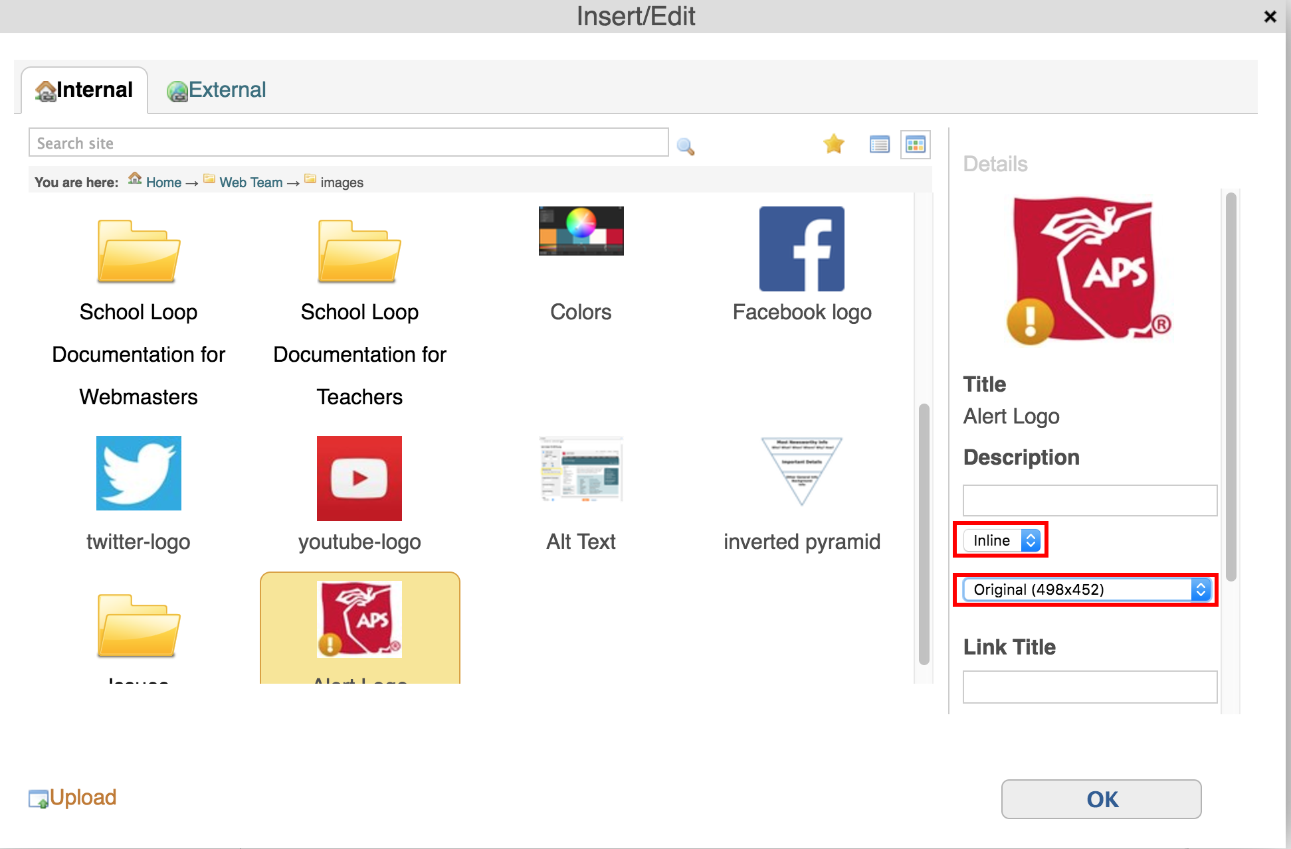Confirm with the OK button
The width and height of the screenshot is (1291, 849).
pyautogui.click(x=1101, y=799)
